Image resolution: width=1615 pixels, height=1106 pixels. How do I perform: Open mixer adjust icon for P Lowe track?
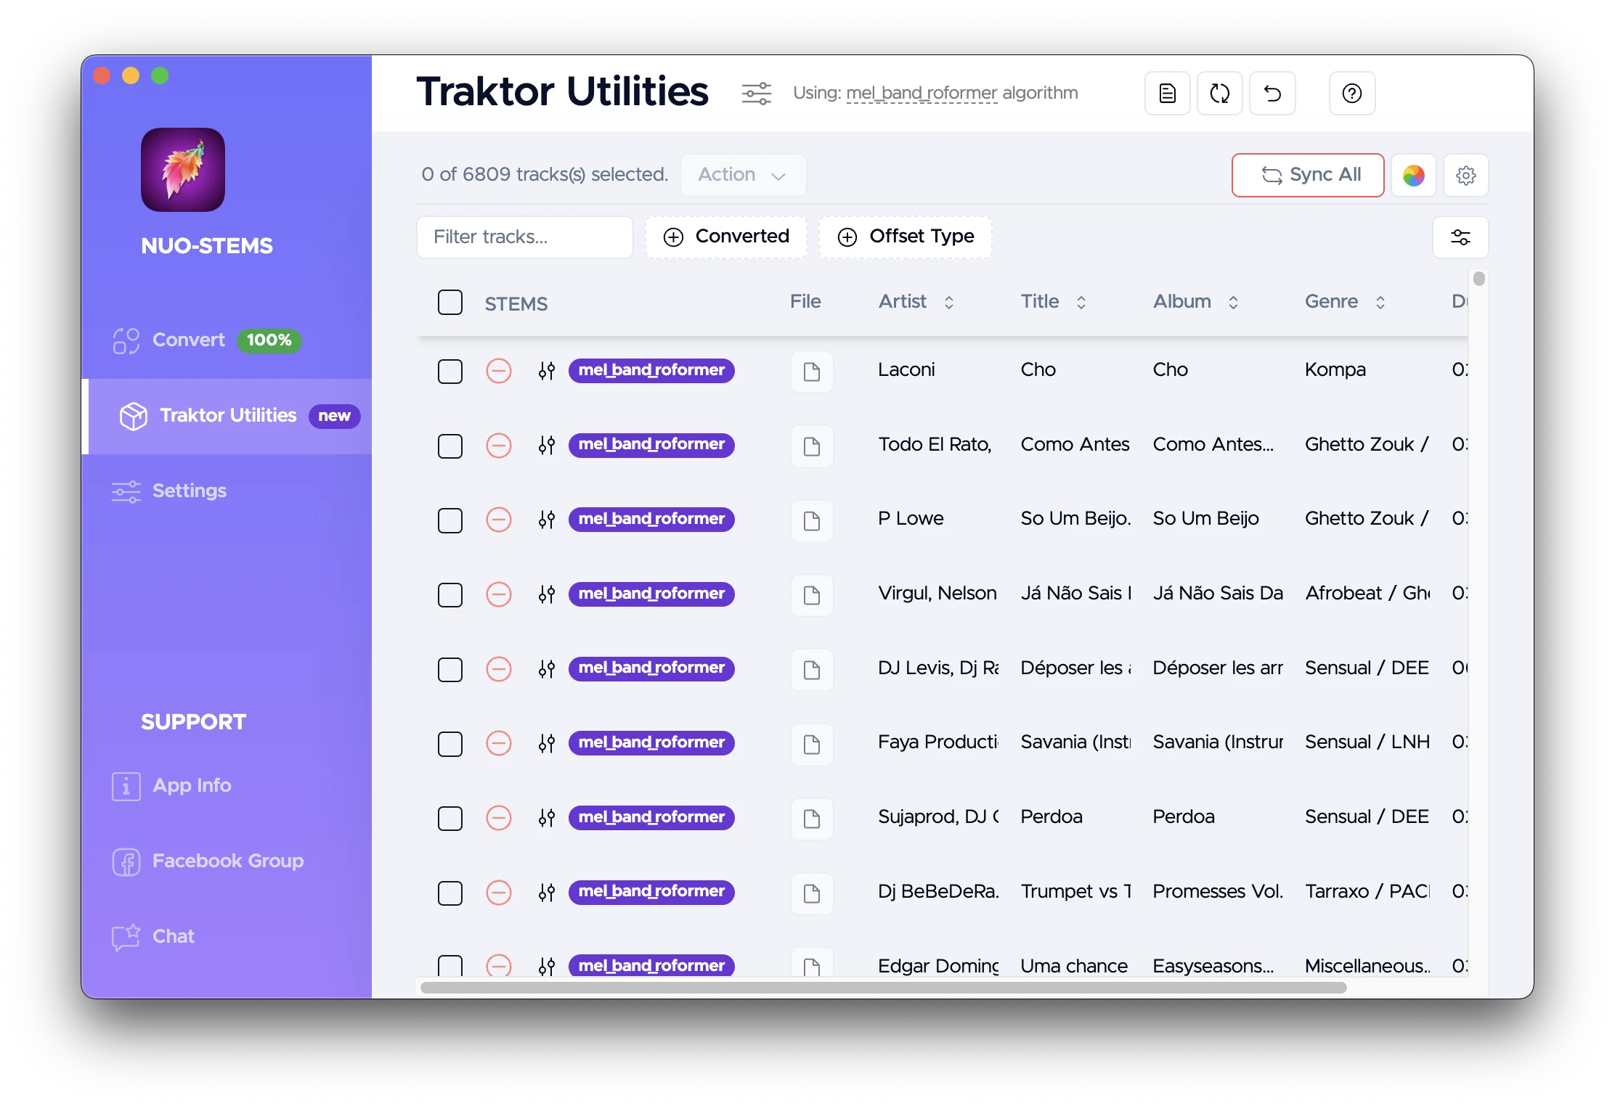click(547, 520)
